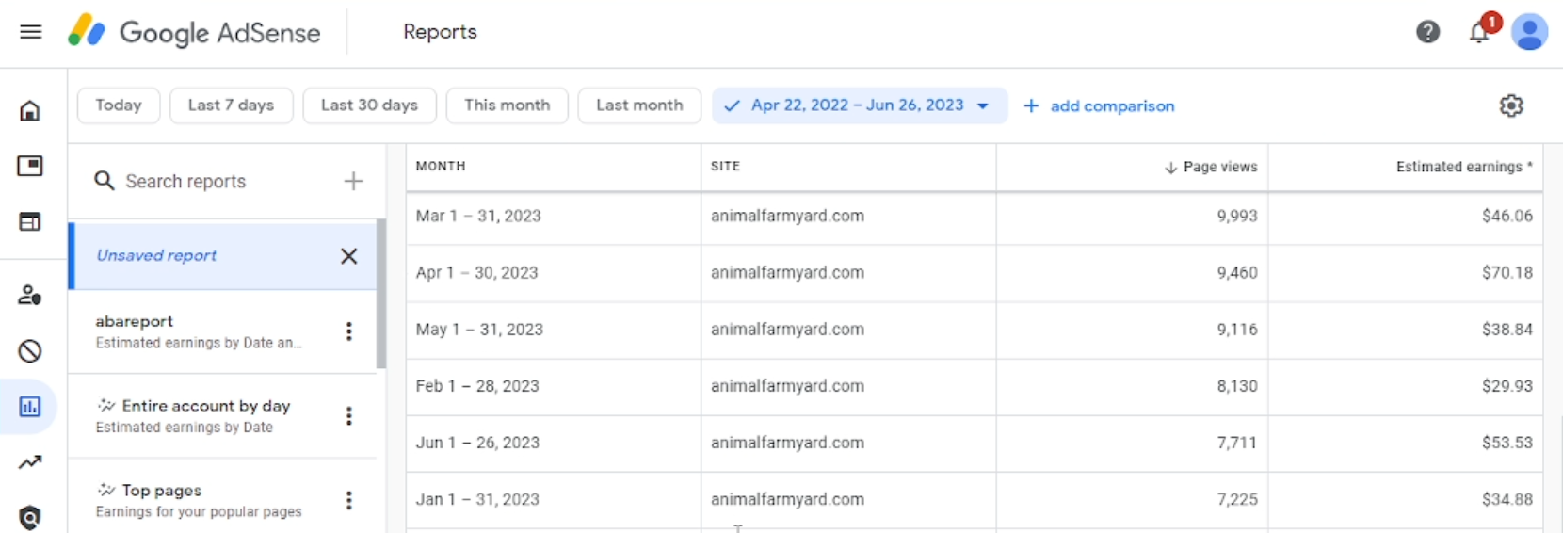Sort by Page views column header
The width and height of the screenshot is (1563, 533).
tap(1211, 167)
